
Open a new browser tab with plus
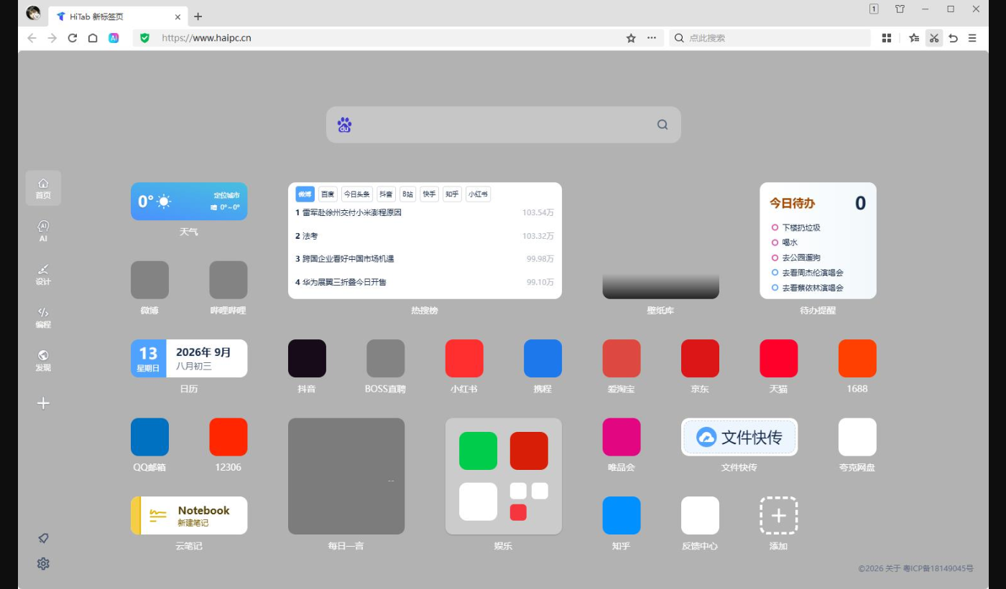pos(198,17)
